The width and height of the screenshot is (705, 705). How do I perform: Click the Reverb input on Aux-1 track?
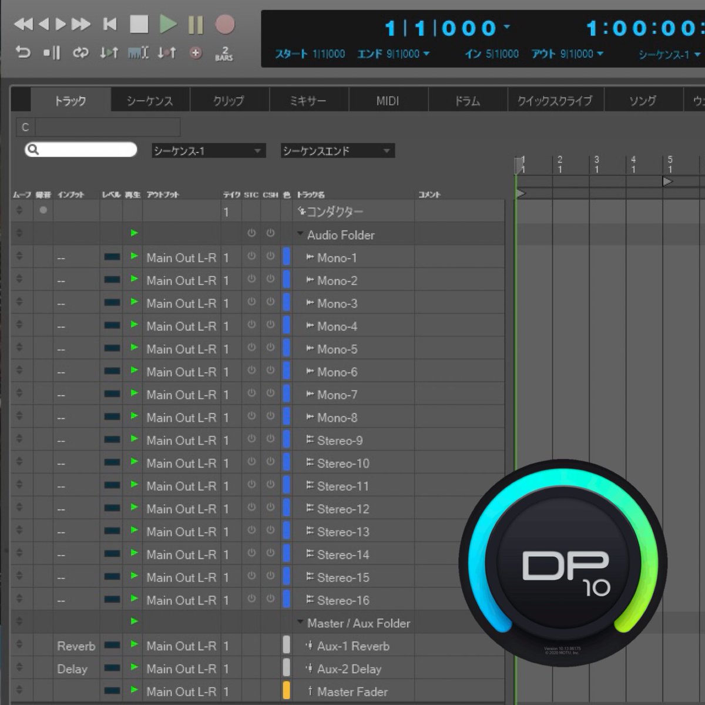pos(76,646)
